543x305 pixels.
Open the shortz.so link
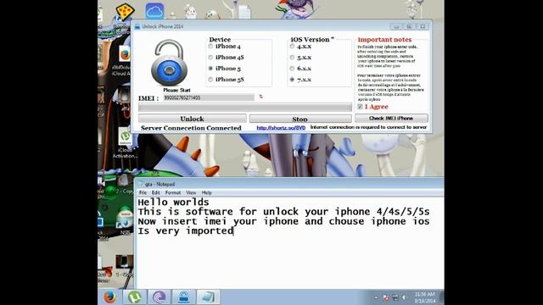click(x=281, y=128)
